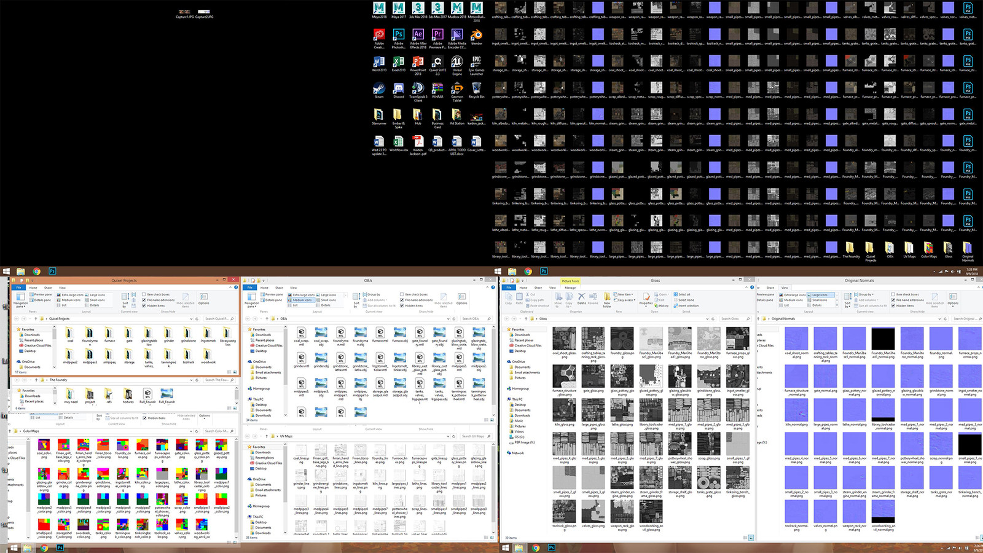Switch to the Home tab in the OBJs window
Image resolution: width=983 pixels, height=553 pixels.
click(264, 288)
